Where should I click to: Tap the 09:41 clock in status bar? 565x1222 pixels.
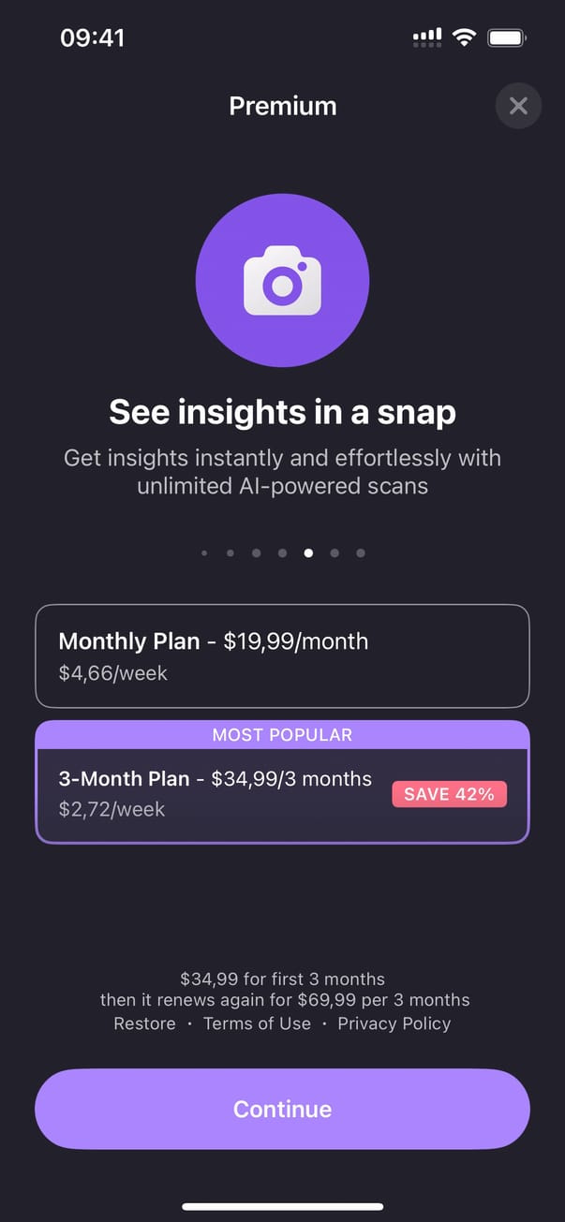coord(92,37)
